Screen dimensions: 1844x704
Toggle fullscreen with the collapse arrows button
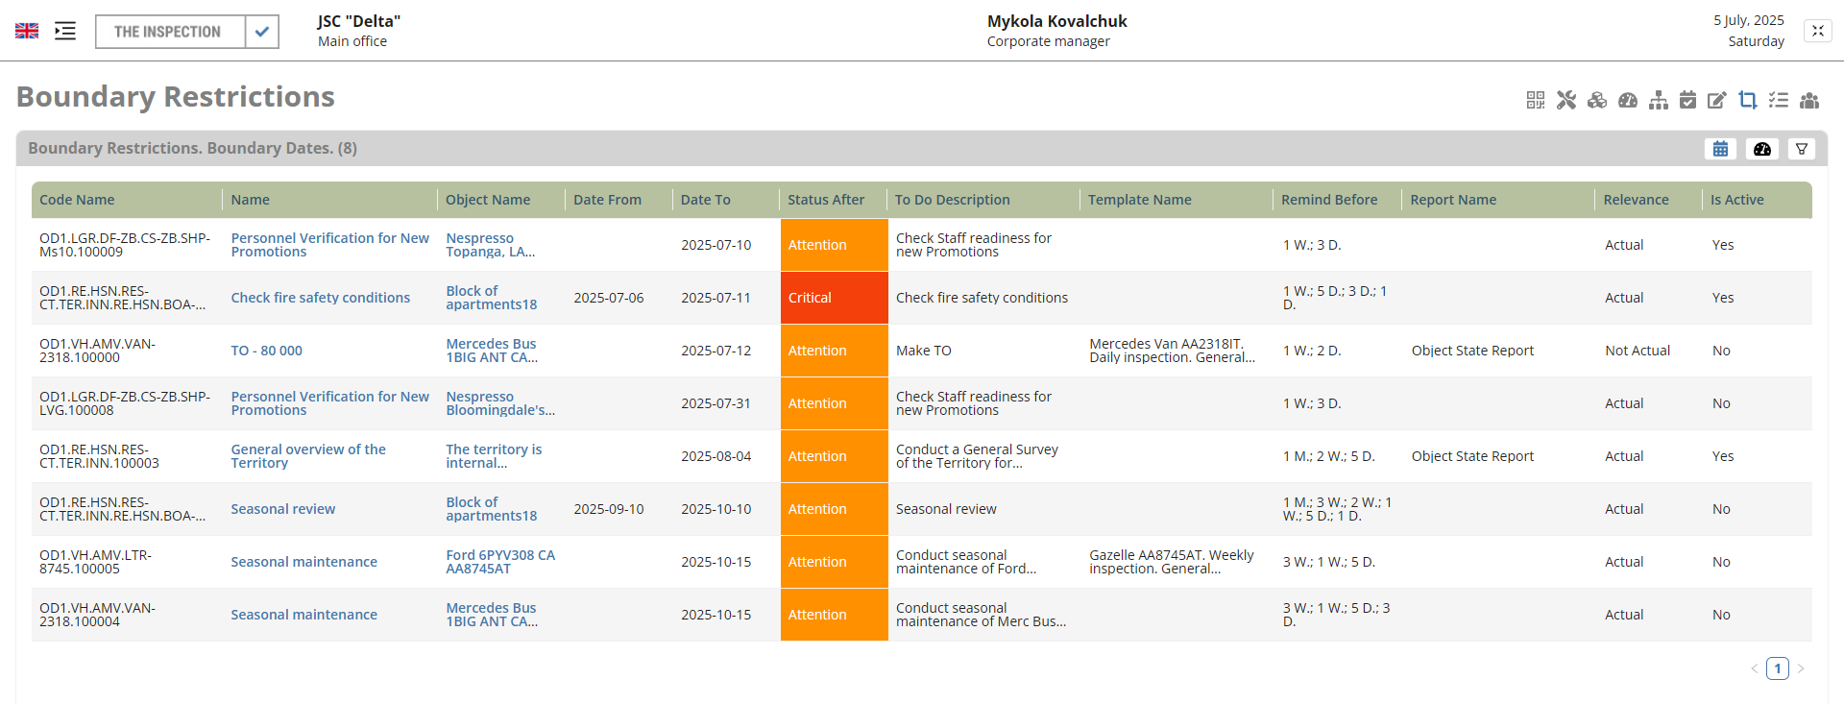1817,31
